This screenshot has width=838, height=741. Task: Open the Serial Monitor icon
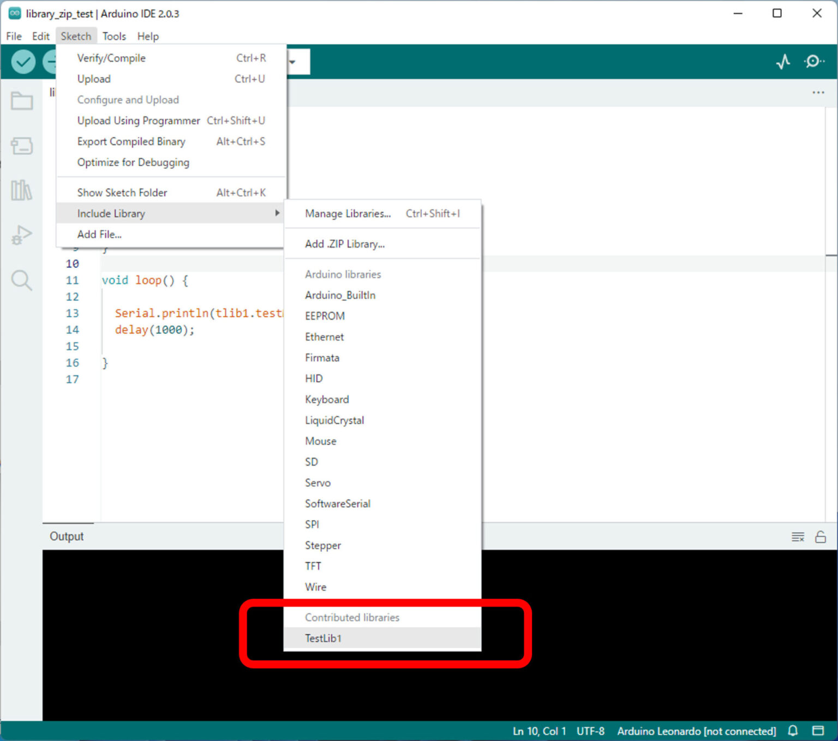pos(813,62)
